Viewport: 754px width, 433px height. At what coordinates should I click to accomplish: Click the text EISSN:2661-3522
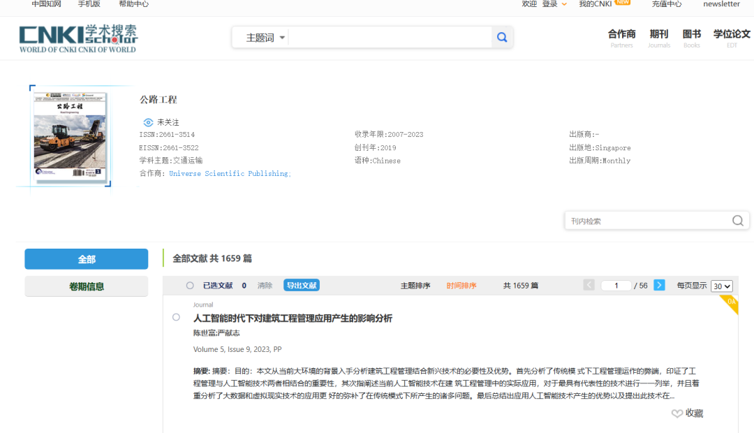point(169,147)
